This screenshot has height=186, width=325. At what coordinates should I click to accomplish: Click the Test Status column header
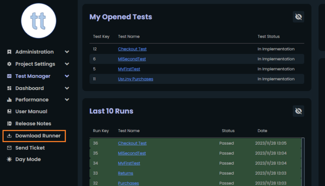tap(269, 36)
